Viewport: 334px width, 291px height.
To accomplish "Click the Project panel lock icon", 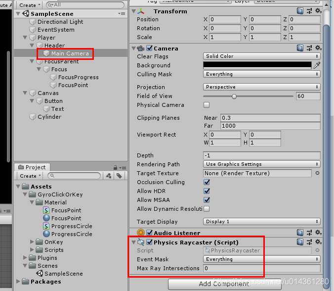I will point(115,167).
